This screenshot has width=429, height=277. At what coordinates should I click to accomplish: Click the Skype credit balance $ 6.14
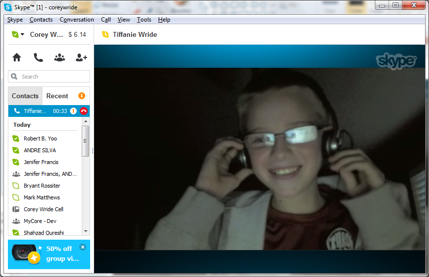click(77, 35)
